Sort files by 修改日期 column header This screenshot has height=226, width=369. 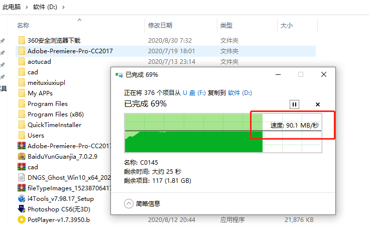[160, 25]
